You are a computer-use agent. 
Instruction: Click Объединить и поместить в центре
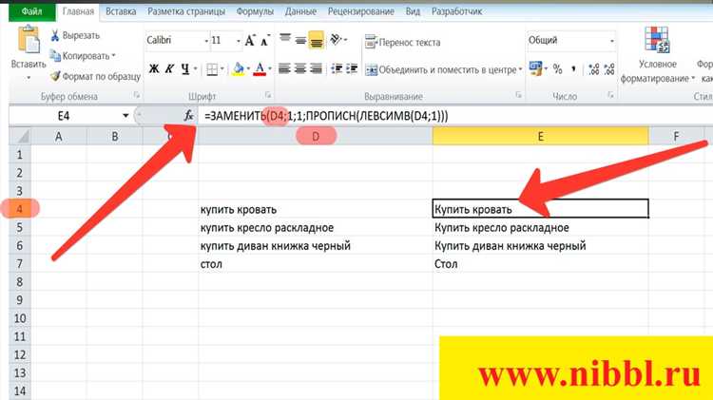pos(441,70)
